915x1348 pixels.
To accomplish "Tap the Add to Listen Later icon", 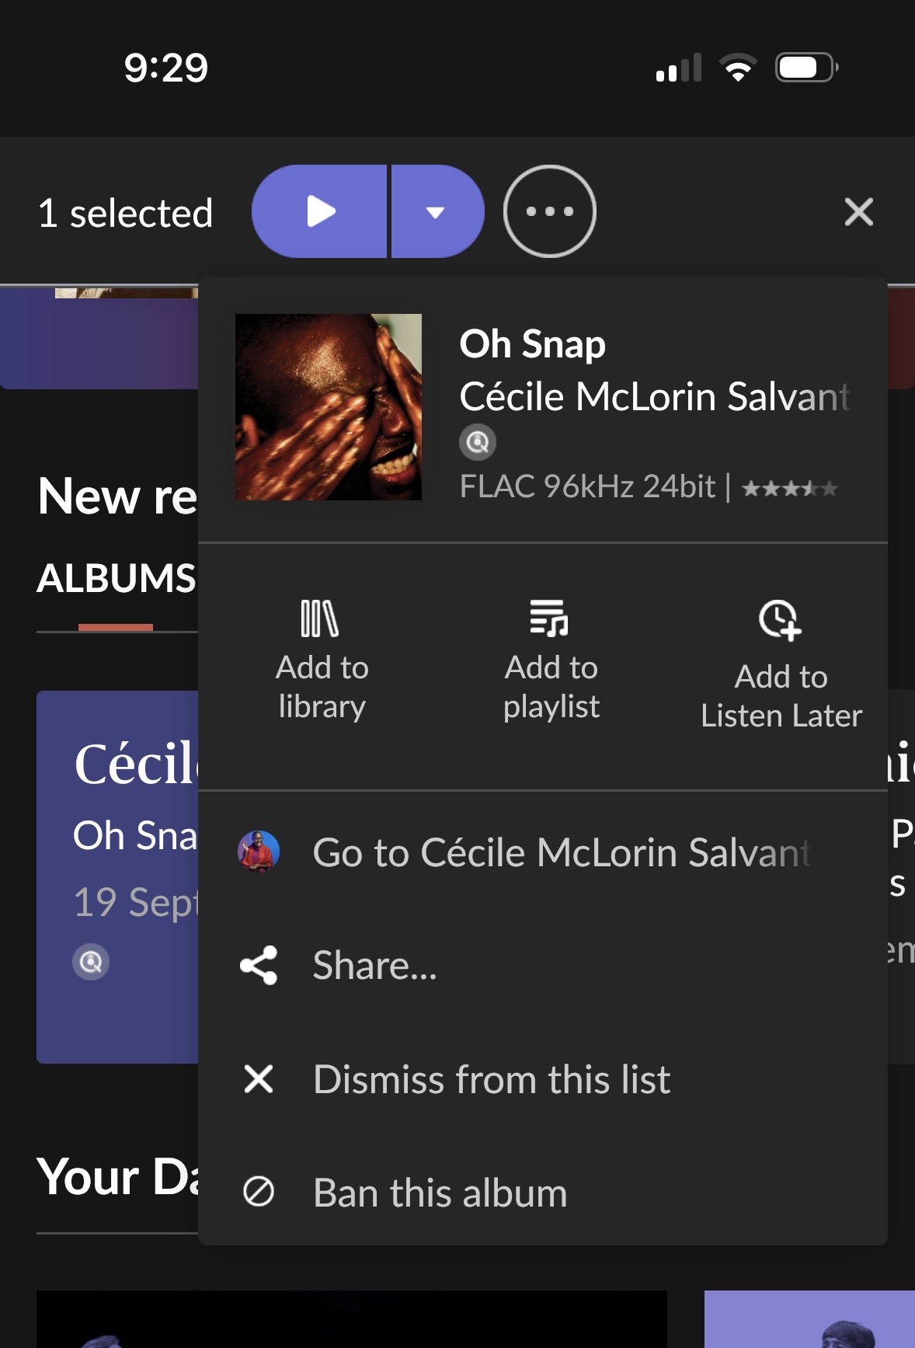I will click(780, 621).
